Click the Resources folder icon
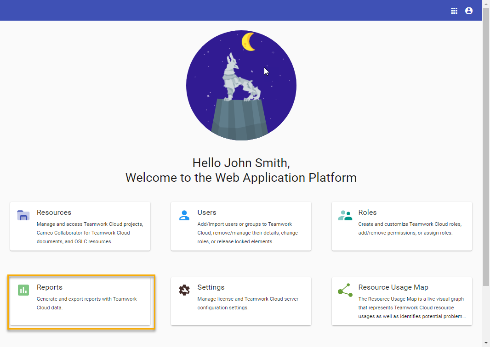 (x=23, y=215)
